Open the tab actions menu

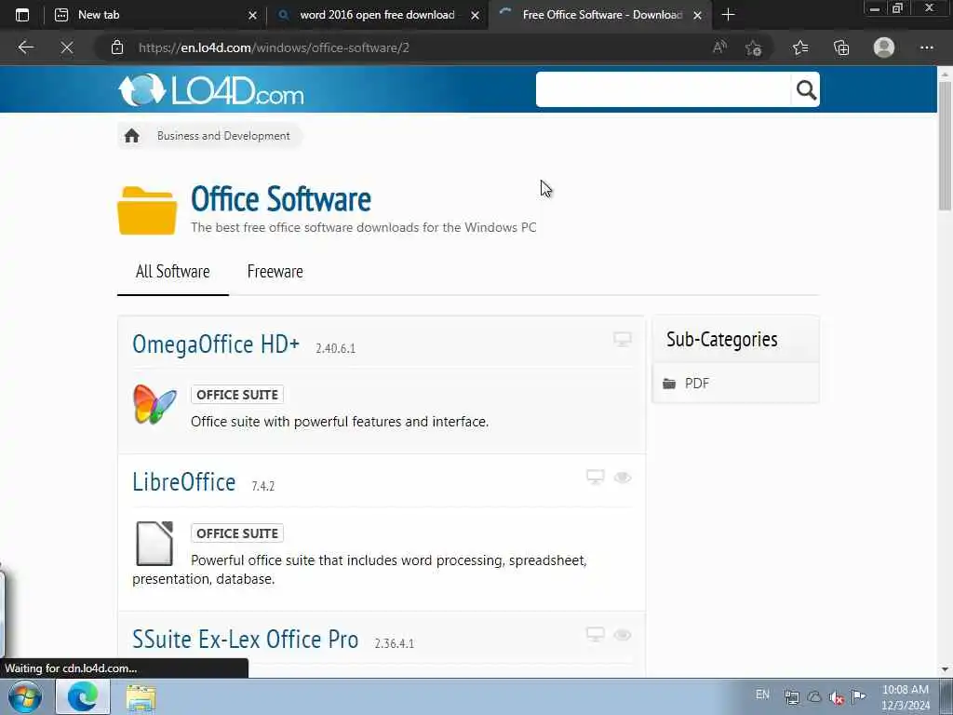coord(22,15)
